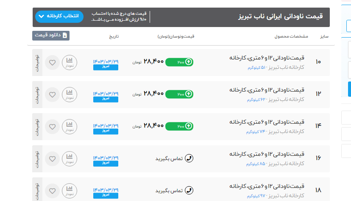Add size 10 gutter to favorites heart
Image resolution: width=351 pixels, height=201 pixels.
(x=52, y=62)
